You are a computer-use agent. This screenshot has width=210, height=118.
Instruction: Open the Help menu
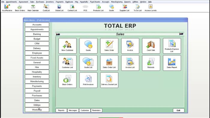[x=150, y=2]
